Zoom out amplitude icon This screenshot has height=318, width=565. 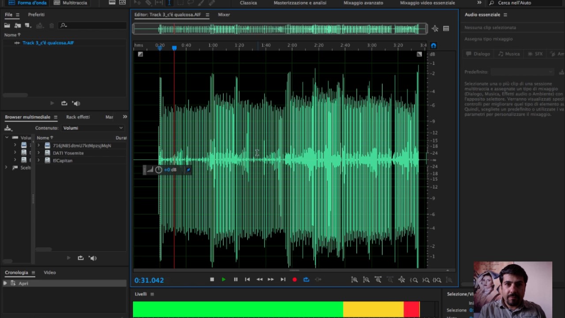(x=366, y=280)
